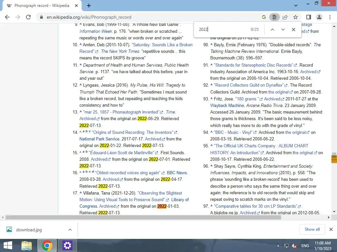Open the taskbar clock and date
The height and width of the screenshot is (252, 337).
click(323, 246)
